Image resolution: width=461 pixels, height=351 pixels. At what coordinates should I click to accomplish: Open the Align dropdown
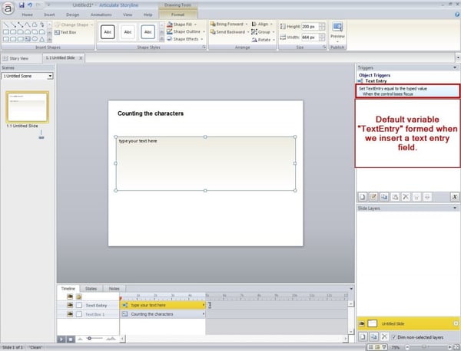point(262,24)
